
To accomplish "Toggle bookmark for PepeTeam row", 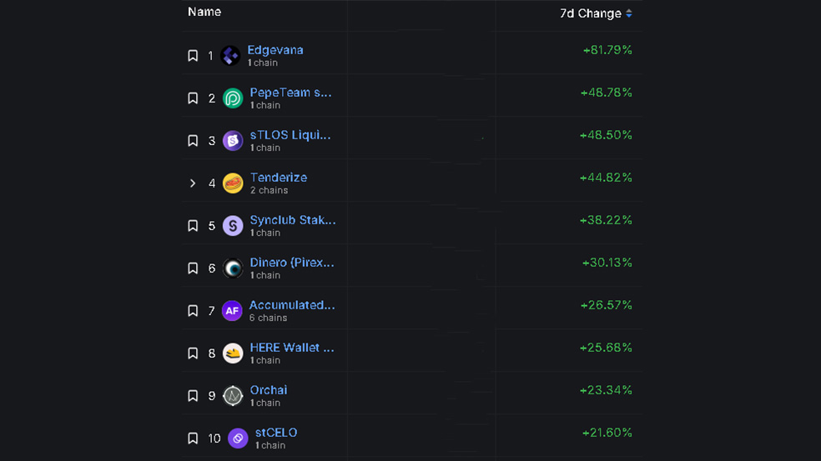I will 193,98.
